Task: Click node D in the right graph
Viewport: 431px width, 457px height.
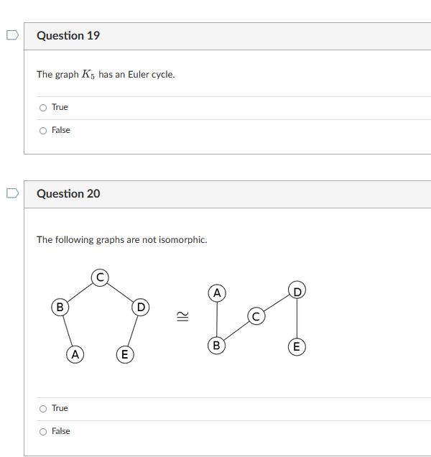Action: 297,290
